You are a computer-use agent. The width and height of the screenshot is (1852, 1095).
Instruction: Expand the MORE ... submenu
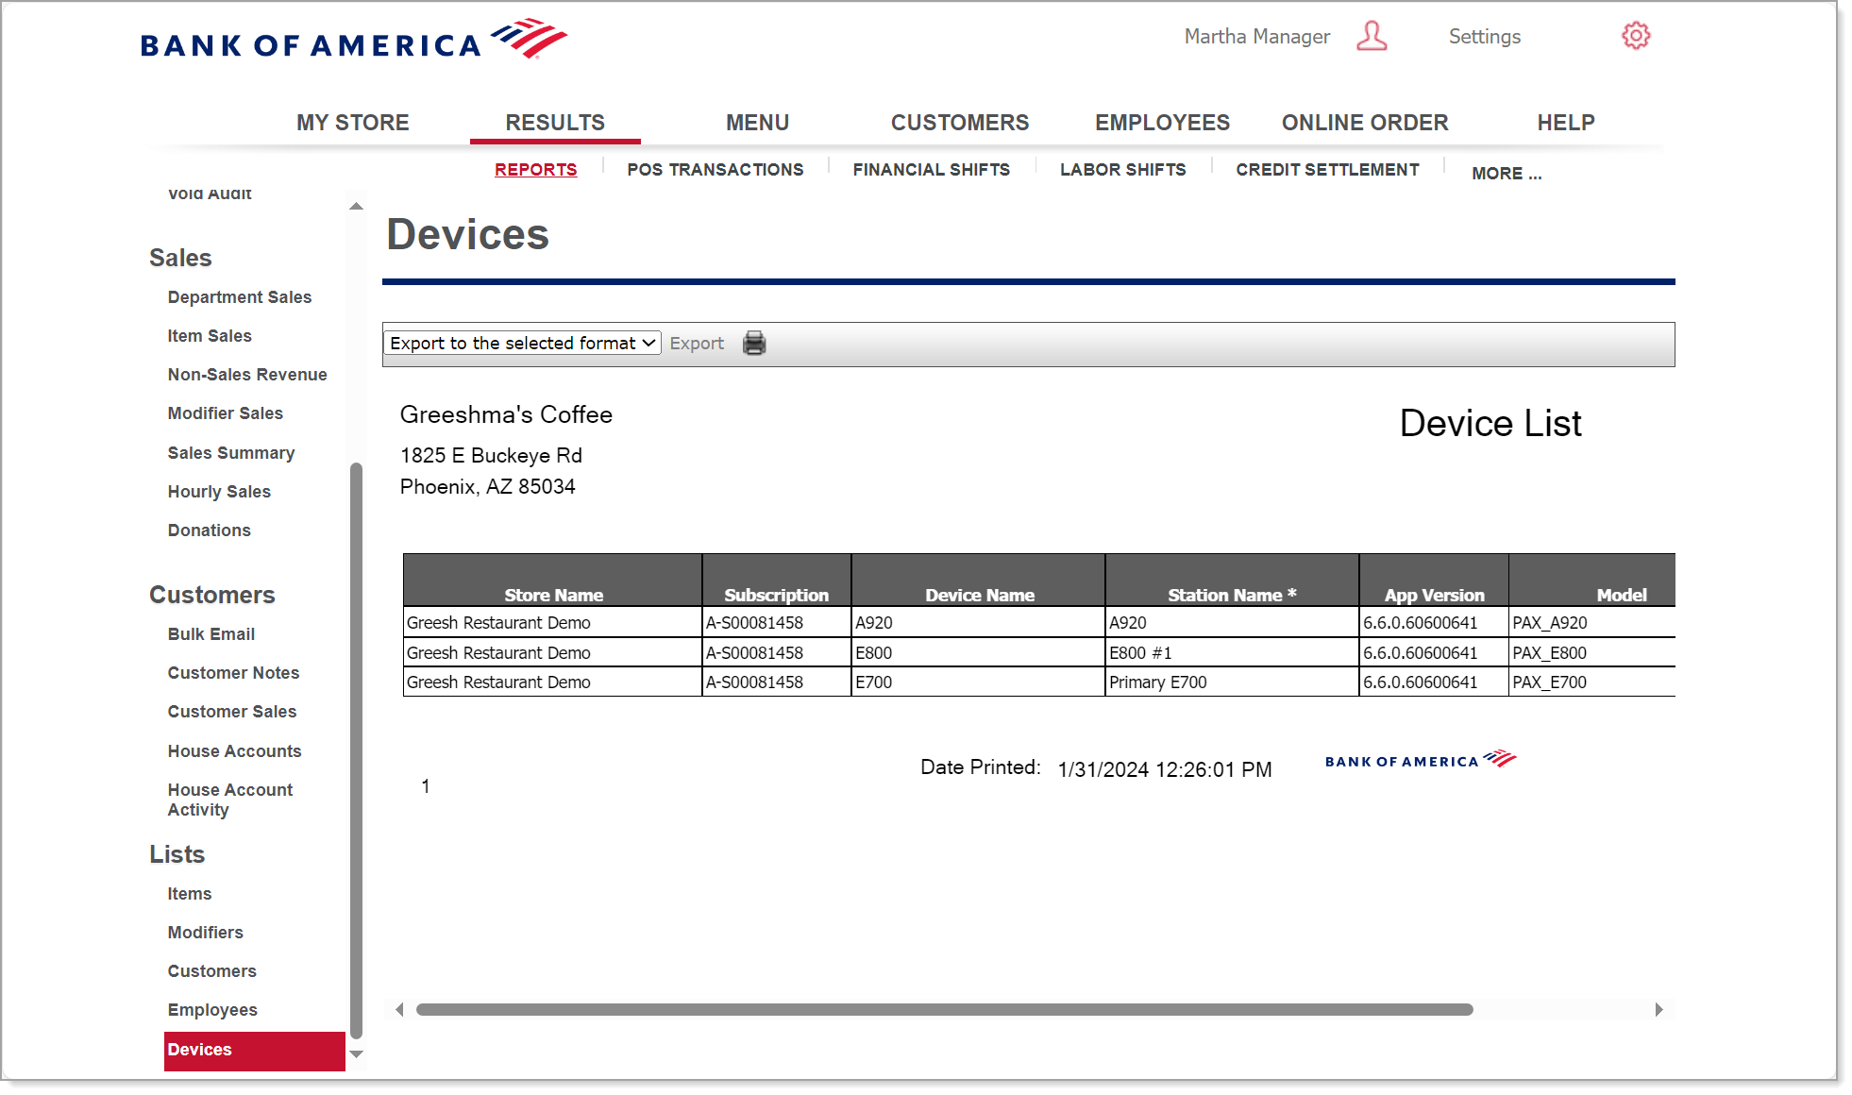point(1507,174)
